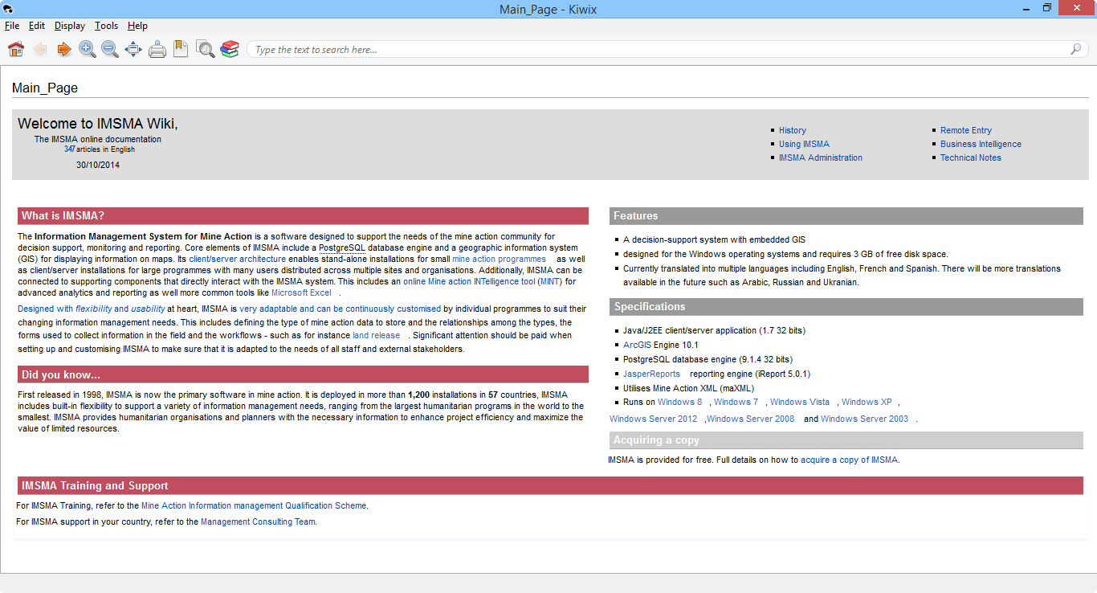Click the forward navigation arrow
1097x593 pixels.
(63, 50)
